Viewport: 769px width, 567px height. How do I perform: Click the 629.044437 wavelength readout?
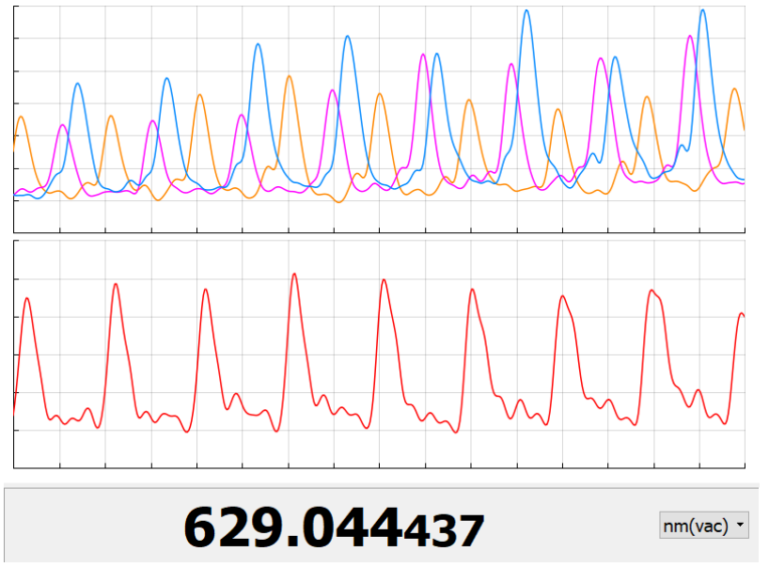[334, 527]
